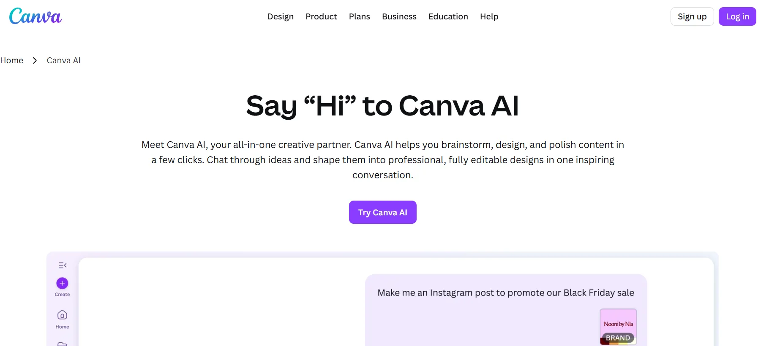The height and width of the screenshot is (346, 769).
Task: Click the BRAND badge on the design preview
Action: 618,338
